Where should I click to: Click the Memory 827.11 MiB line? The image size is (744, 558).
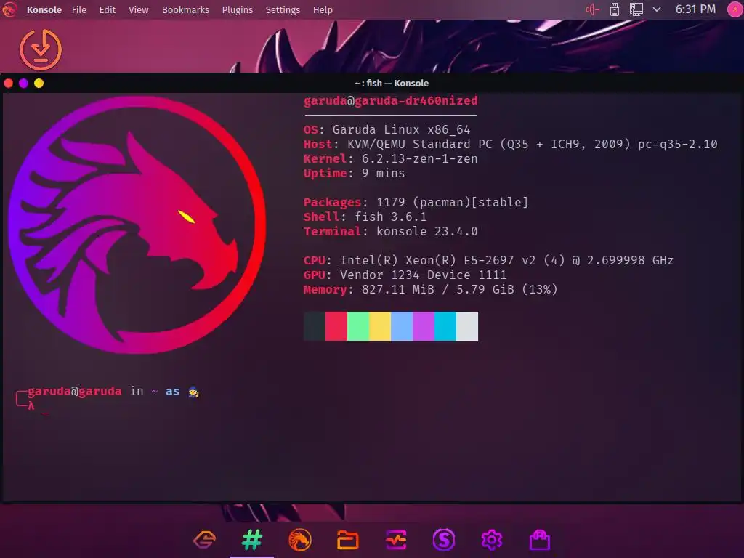(430, 289)
